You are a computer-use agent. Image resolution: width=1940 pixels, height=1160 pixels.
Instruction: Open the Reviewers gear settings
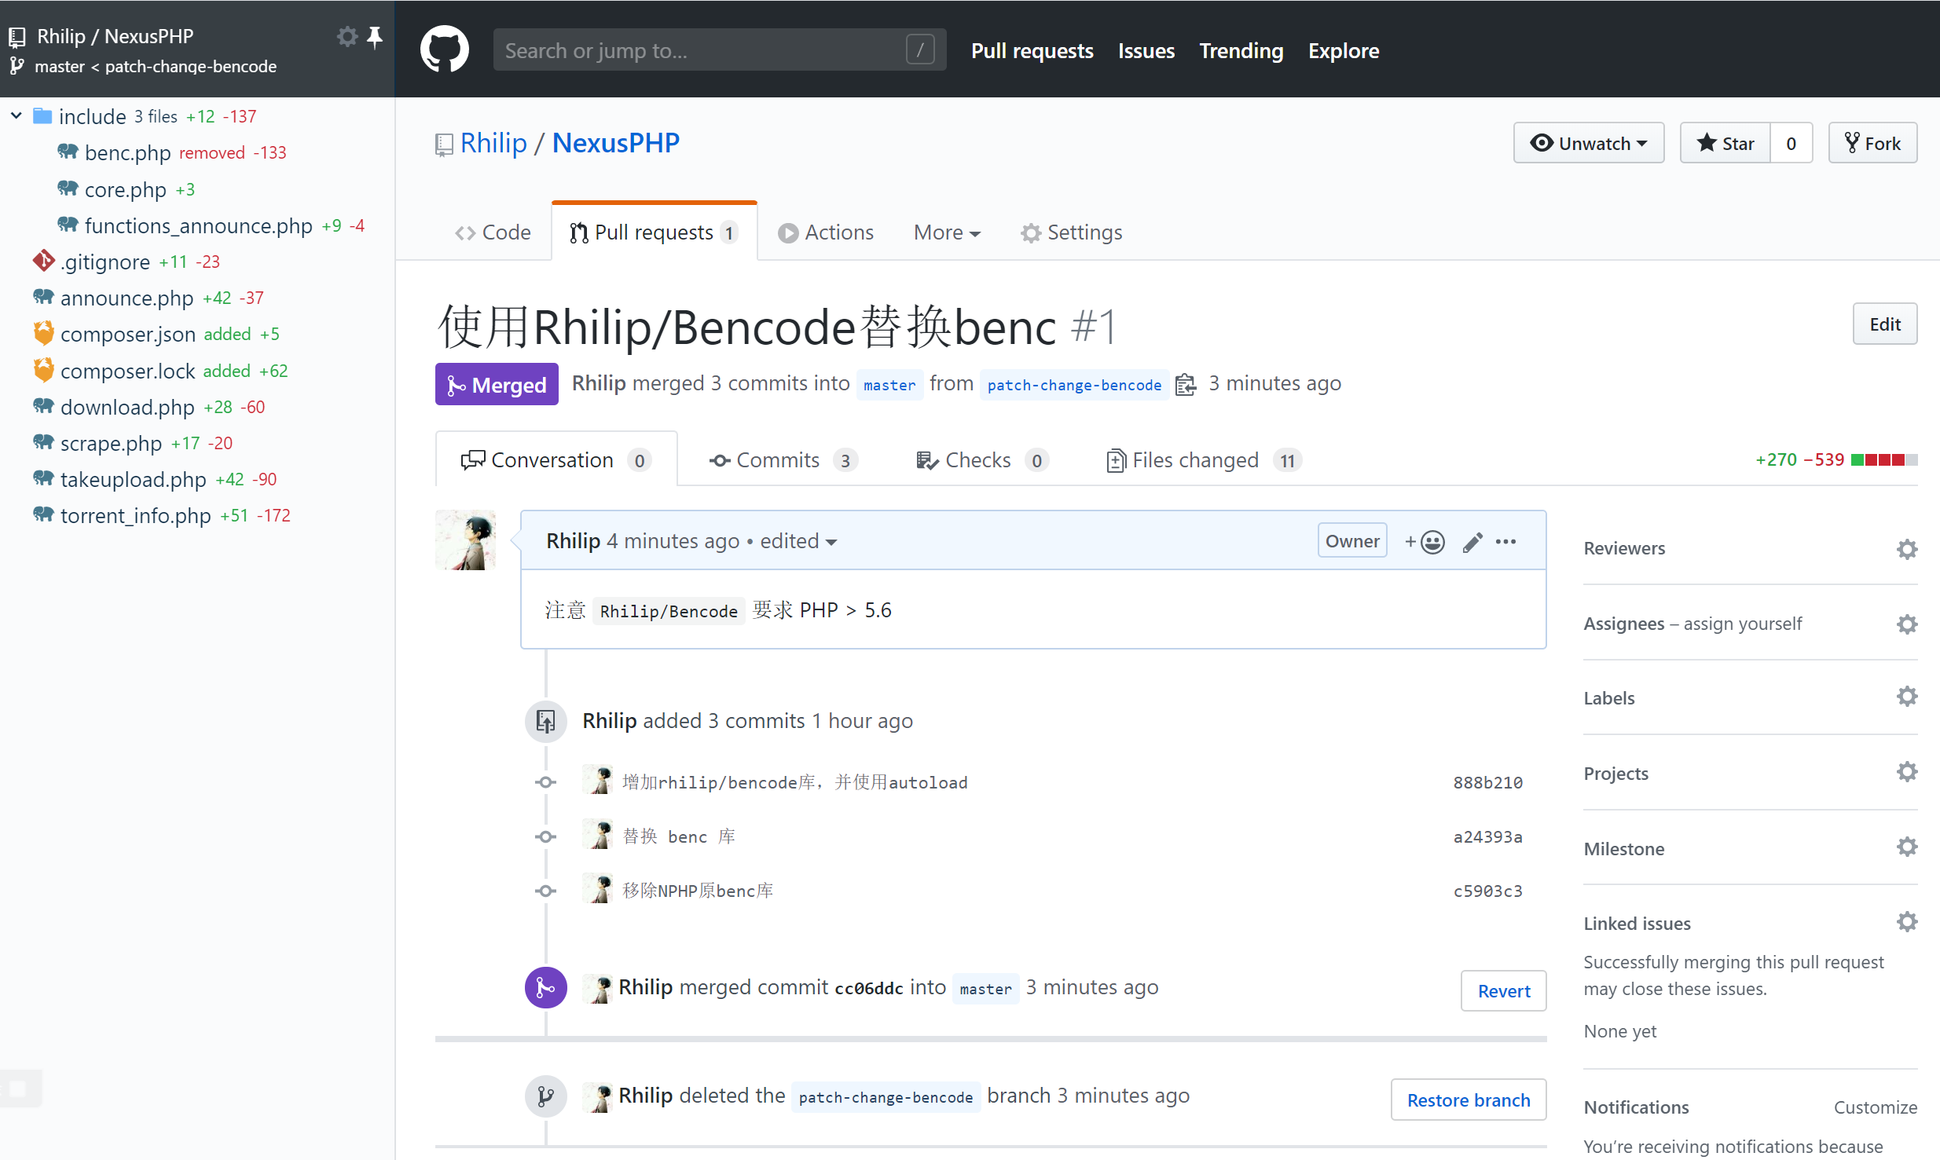1907,549
